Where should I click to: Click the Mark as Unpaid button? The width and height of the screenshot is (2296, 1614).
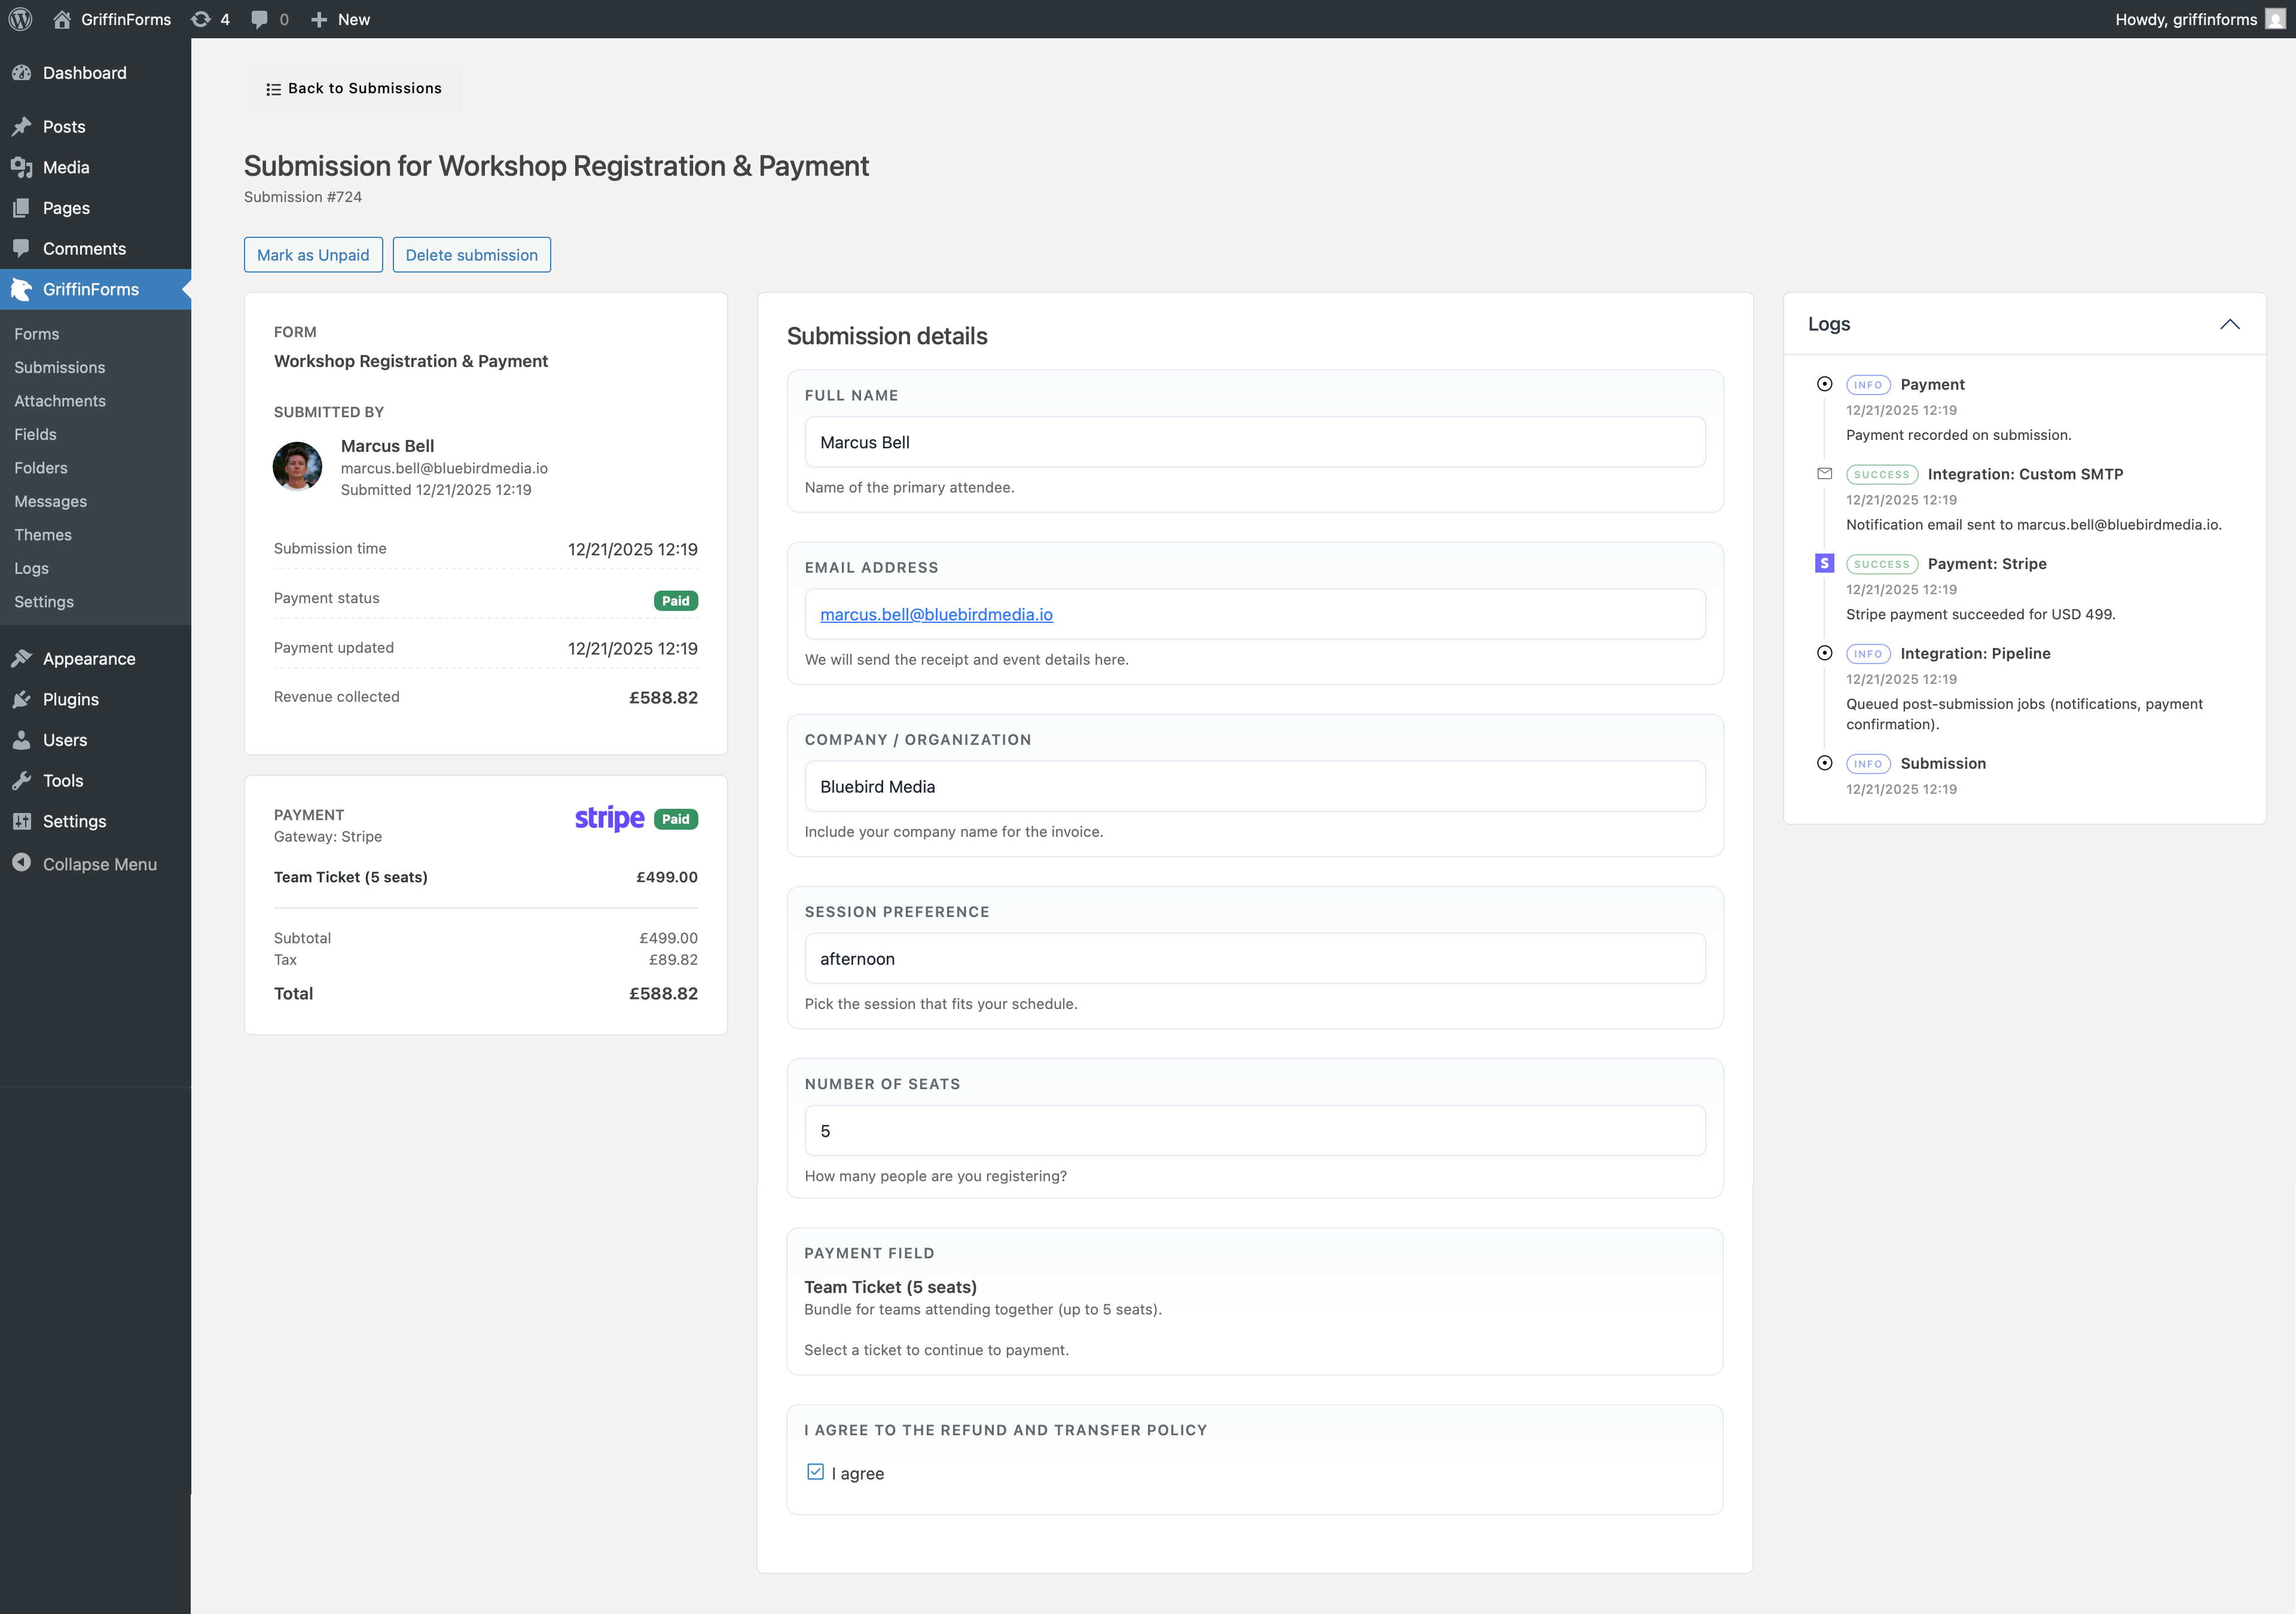tap(313, 255)
